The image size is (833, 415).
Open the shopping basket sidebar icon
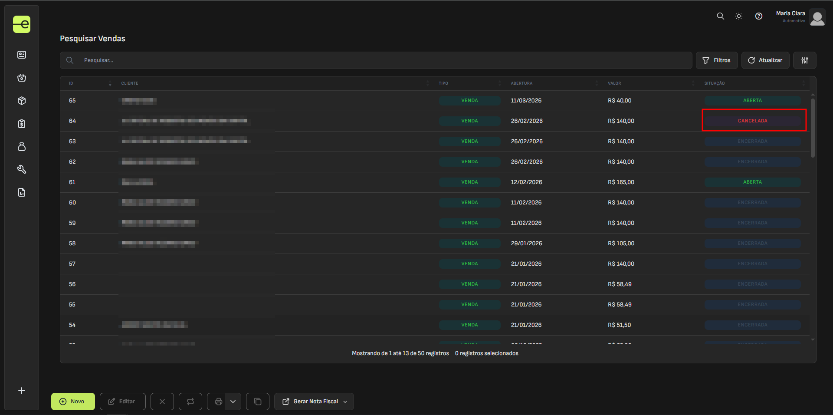[22, 78]
